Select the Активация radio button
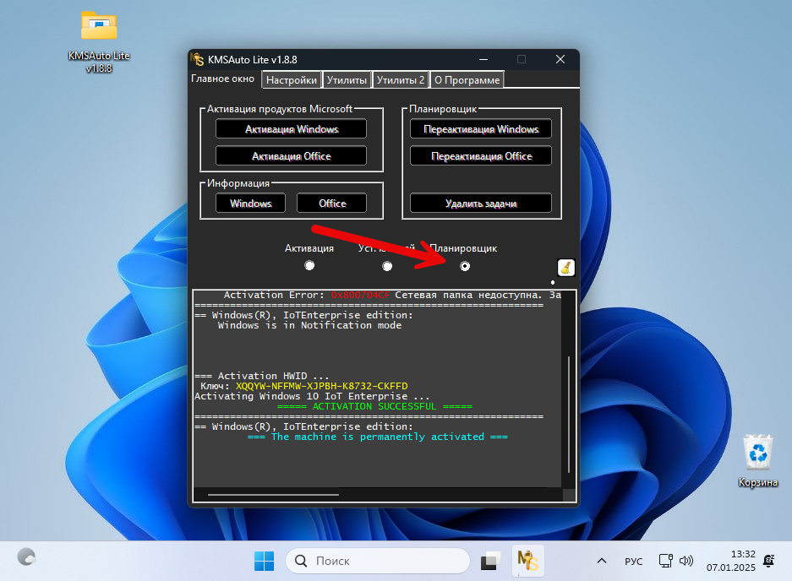 (x=309, y=266)
